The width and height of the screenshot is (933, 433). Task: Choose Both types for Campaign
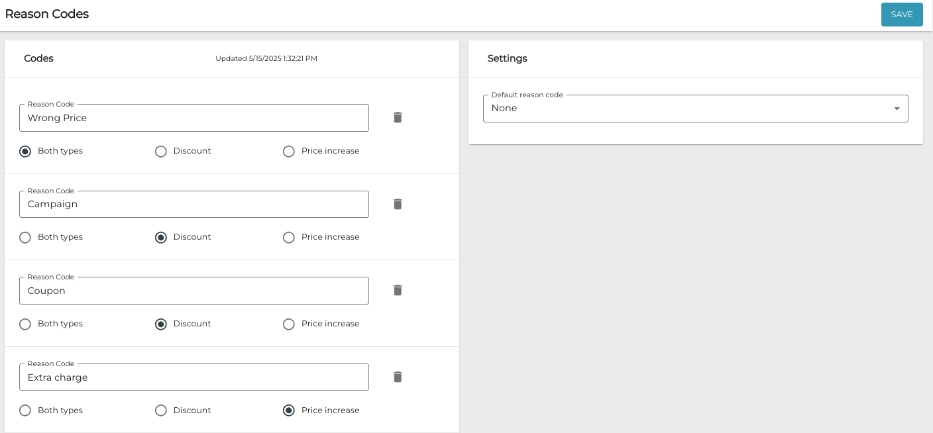point(25,238)
